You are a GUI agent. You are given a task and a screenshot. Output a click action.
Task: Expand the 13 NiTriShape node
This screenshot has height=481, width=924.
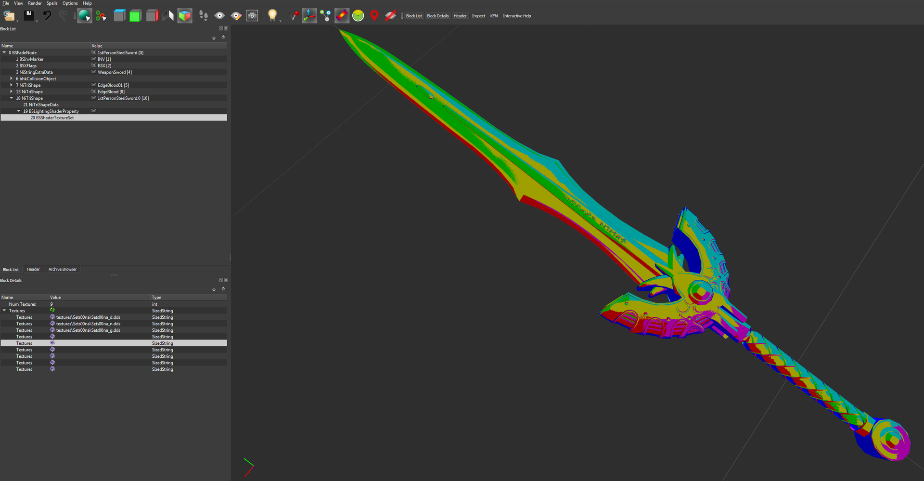pos(12,91)
